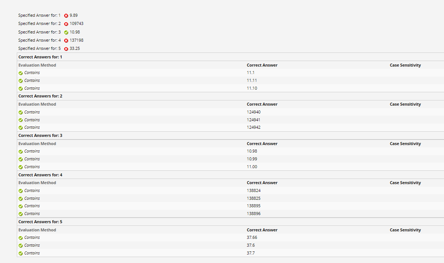Click the 'Correct Answers for: 2' heading

[40, 96]
